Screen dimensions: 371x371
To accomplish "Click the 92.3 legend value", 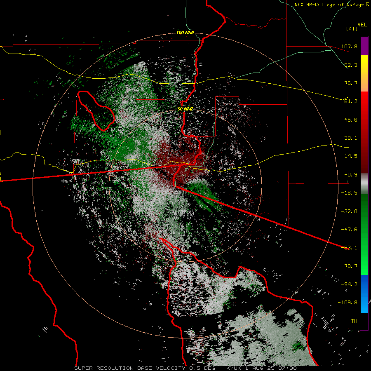I will point(351,65).
